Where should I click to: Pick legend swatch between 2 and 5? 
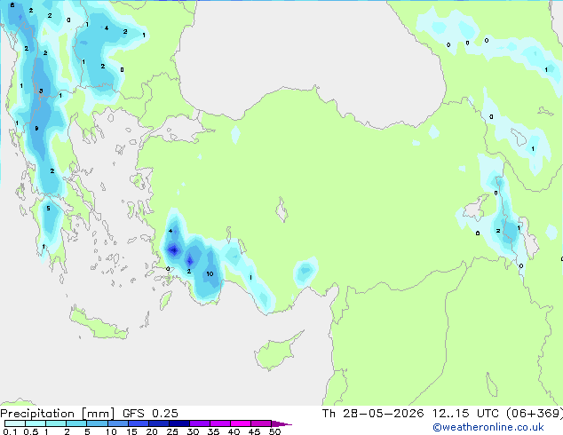coord(76,423)
